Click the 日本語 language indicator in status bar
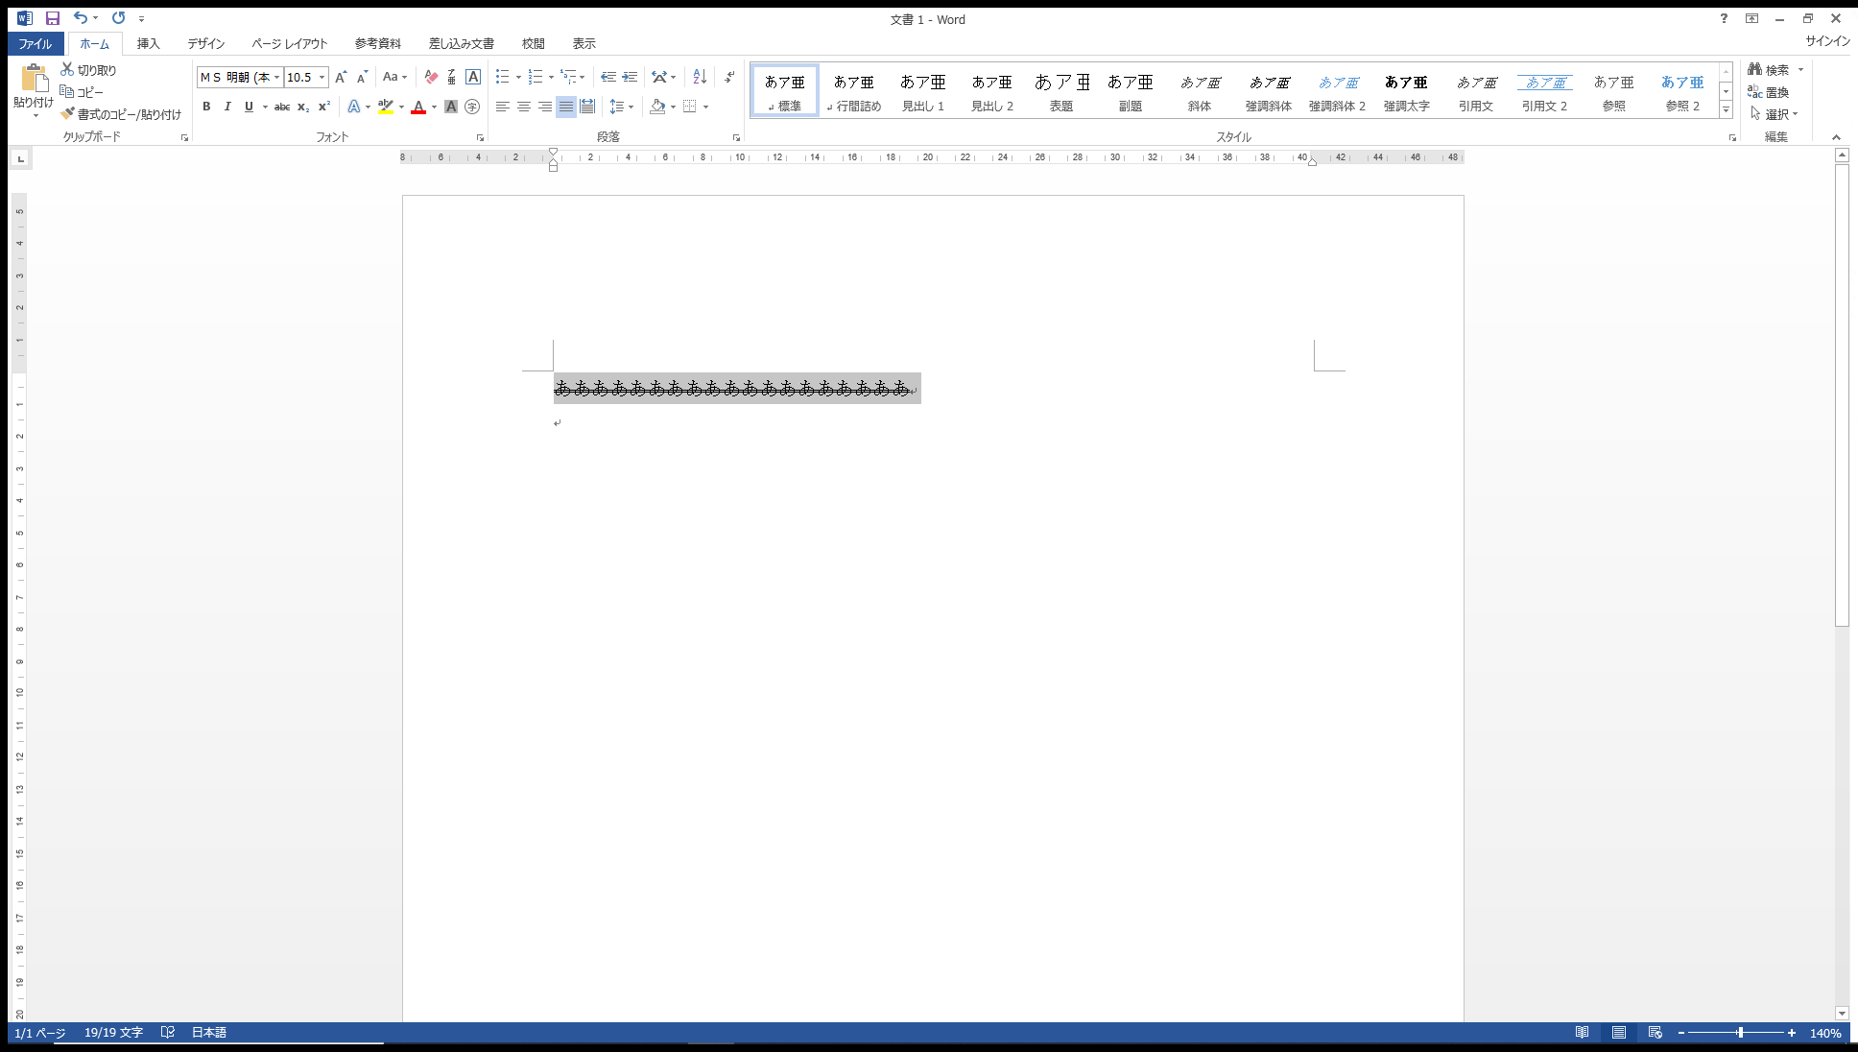1858x1052 pixels. pos(209,1033)
